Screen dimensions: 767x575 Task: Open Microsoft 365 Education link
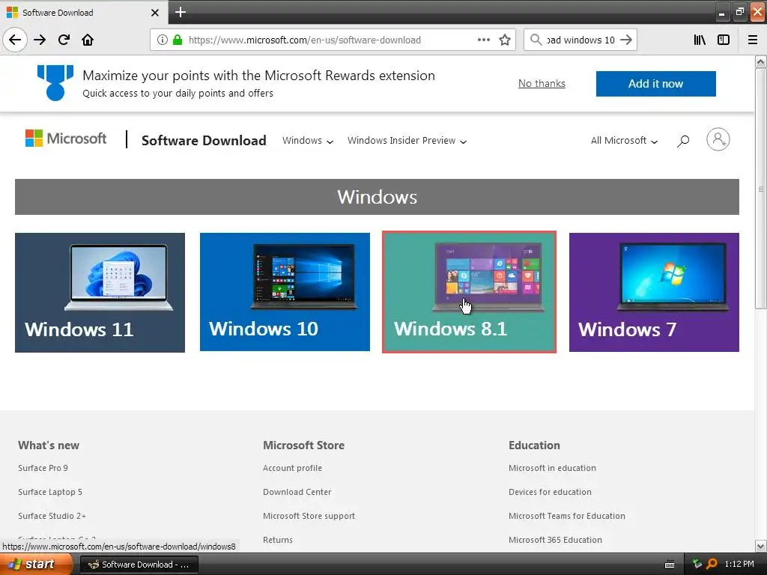coord(555,540)
